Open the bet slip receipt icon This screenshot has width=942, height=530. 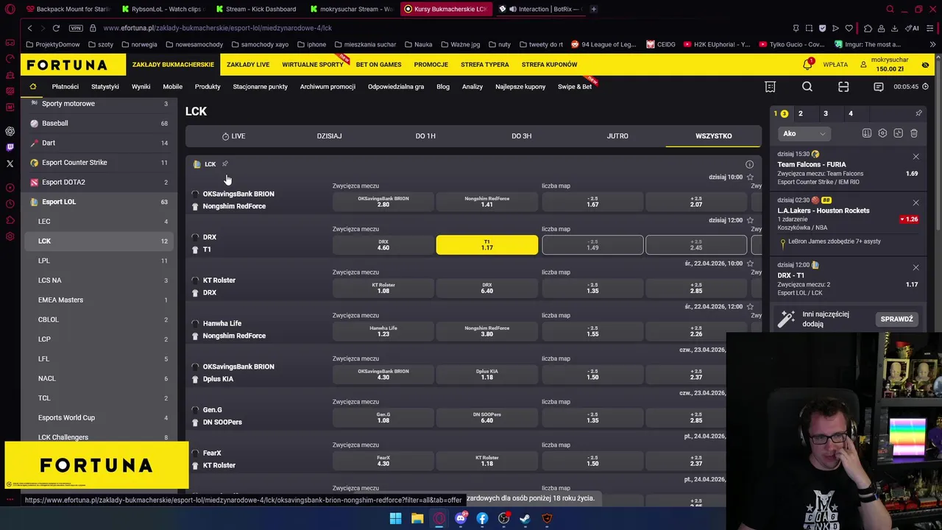point(770,87)
